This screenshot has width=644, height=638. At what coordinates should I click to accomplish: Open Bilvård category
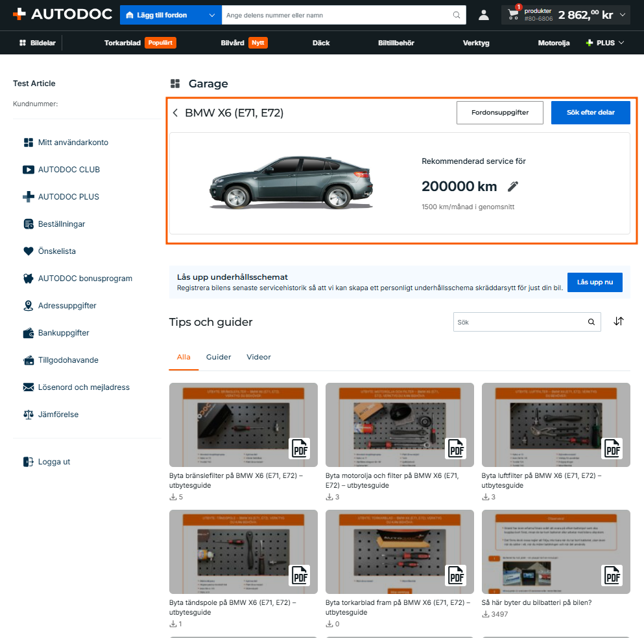coord(232,43)
